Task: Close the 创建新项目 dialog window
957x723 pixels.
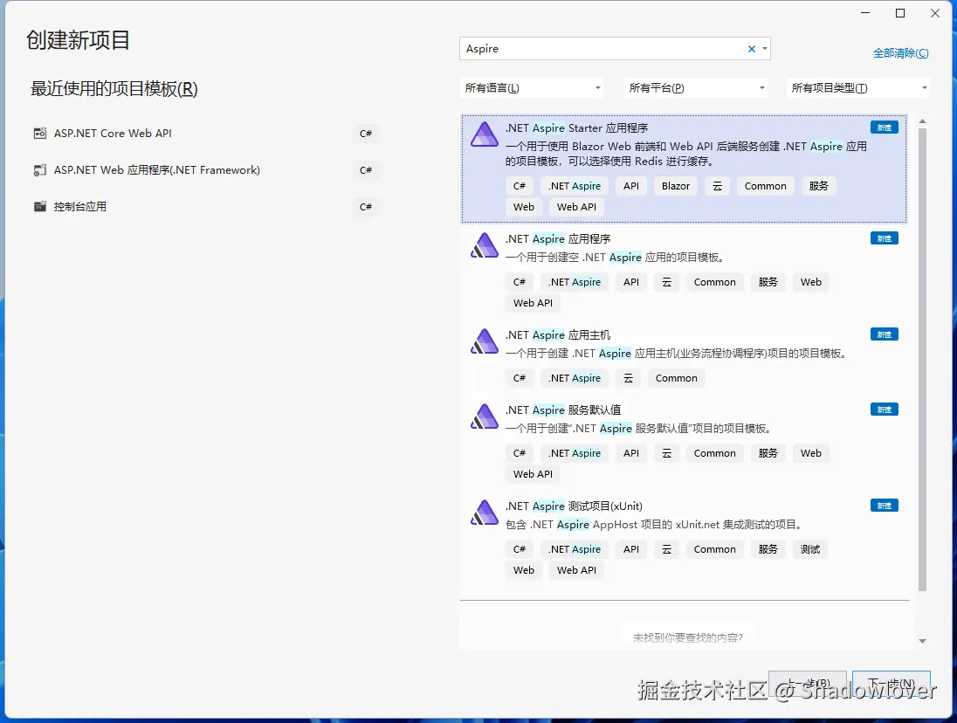Action: click(x=935, y=13)
